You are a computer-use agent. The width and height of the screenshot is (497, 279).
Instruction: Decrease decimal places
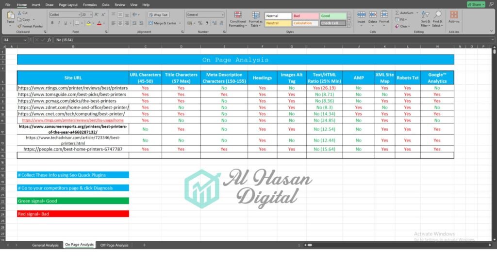(x=221, y=23)
